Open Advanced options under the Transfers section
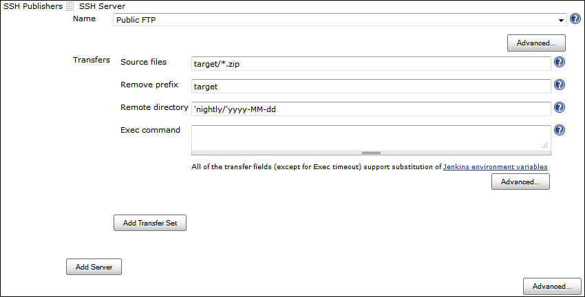Screen dimensions: 585x297 520,181
